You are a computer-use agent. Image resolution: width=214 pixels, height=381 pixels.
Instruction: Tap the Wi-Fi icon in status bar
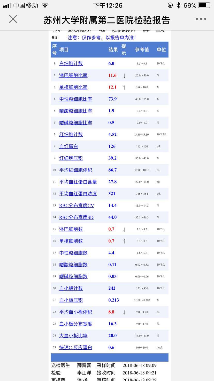pos(45,5)
